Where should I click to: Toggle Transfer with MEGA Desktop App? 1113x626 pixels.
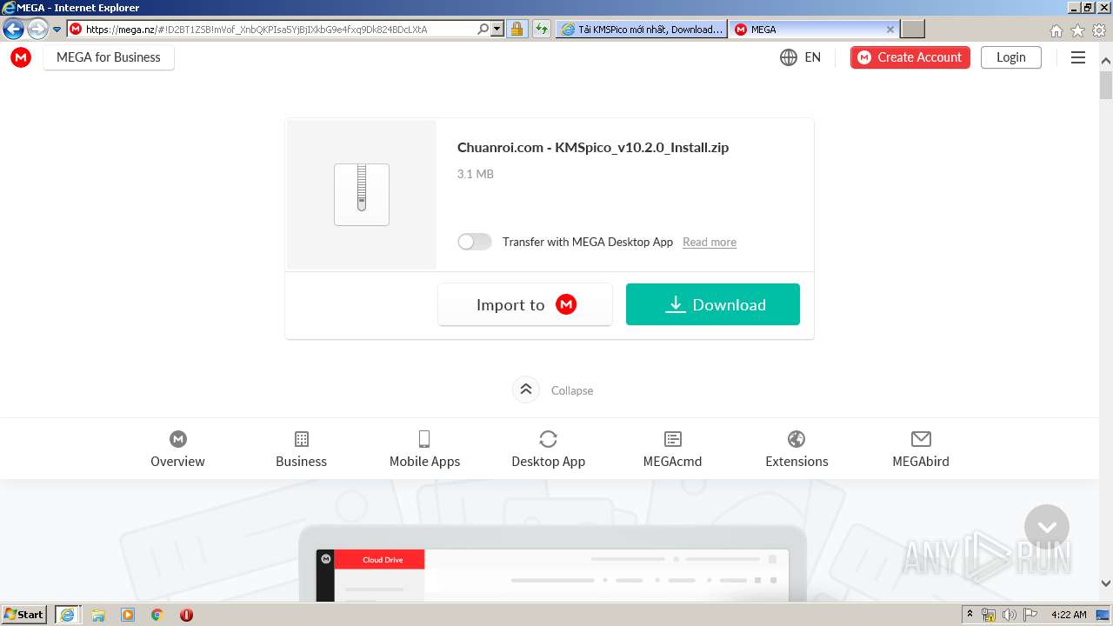click(x=475, y=242)
